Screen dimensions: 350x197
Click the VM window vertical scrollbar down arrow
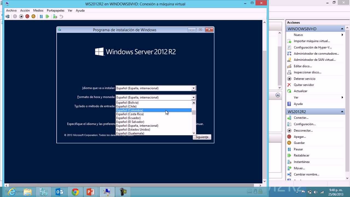[x=264, y=181]
